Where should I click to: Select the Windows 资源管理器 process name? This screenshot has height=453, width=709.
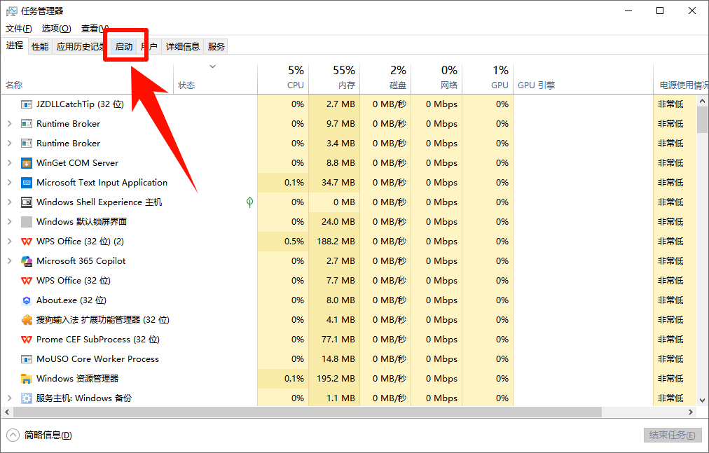[x=77, y=378]
